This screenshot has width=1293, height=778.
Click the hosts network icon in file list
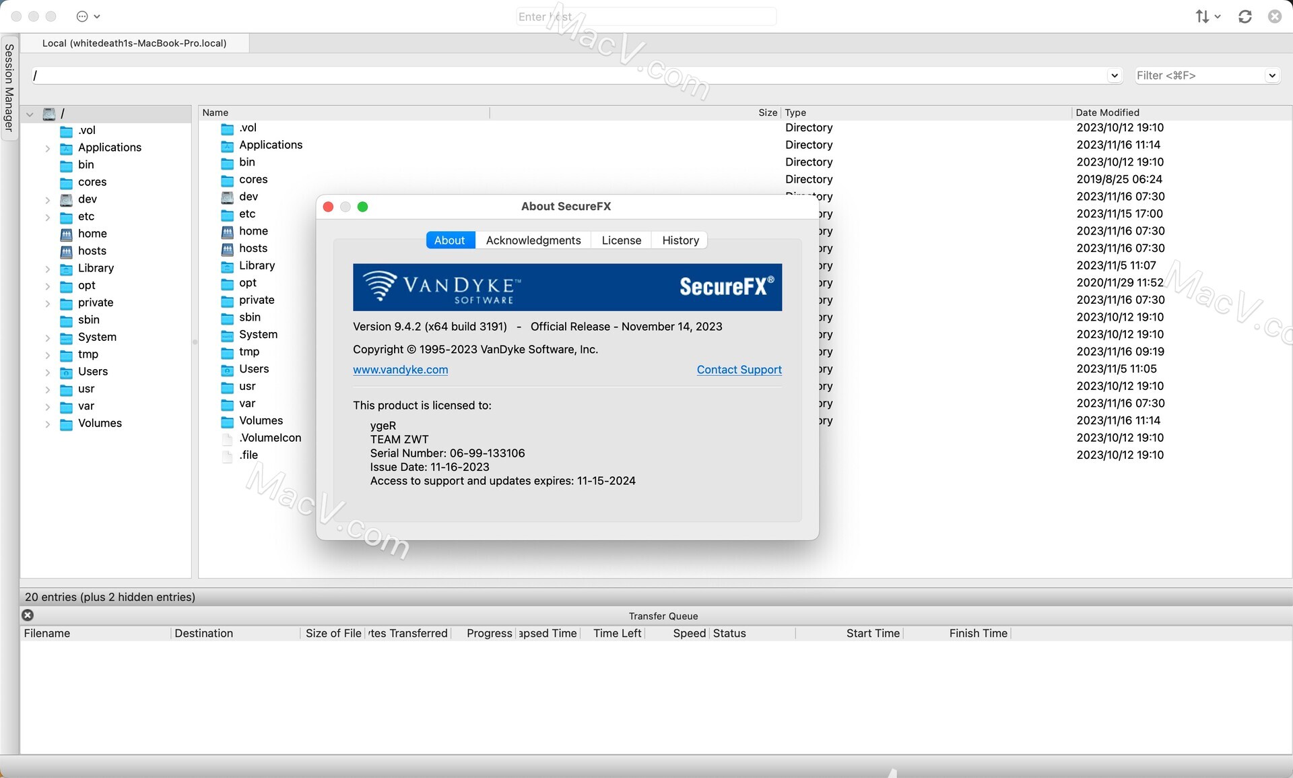[228, 249]
